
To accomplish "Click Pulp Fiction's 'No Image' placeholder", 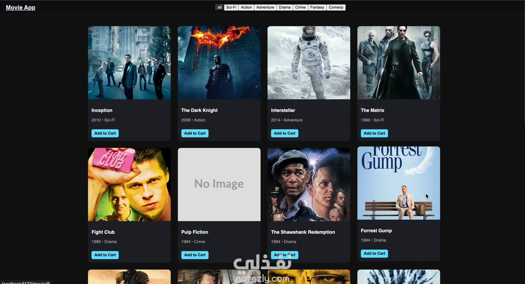I will (219, 184).
